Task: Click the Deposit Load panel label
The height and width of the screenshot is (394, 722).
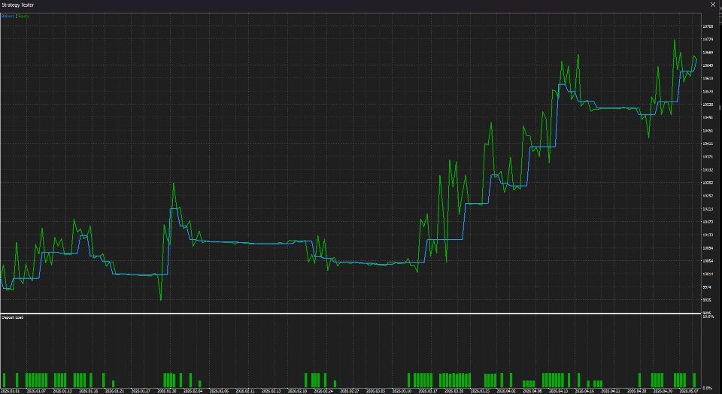Action: pyautogui.click(x=13, y=317)
